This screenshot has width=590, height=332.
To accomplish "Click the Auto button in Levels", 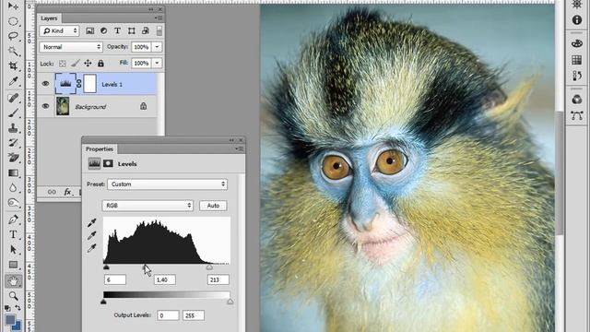I will (x=213, y=206).
